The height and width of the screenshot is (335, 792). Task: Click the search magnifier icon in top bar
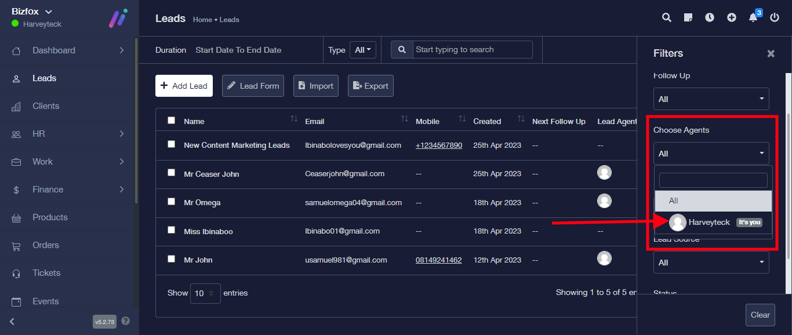pyautogui.click(x=667, y=17)
